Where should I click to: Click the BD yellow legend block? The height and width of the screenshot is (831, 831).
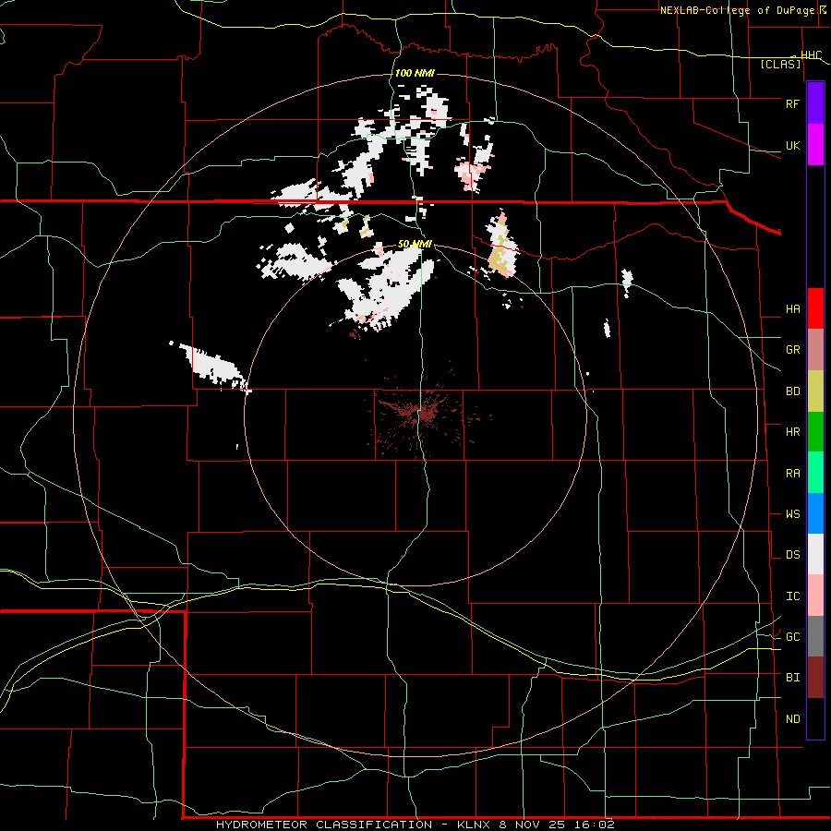pyautogui.click(x=815, y=391)
